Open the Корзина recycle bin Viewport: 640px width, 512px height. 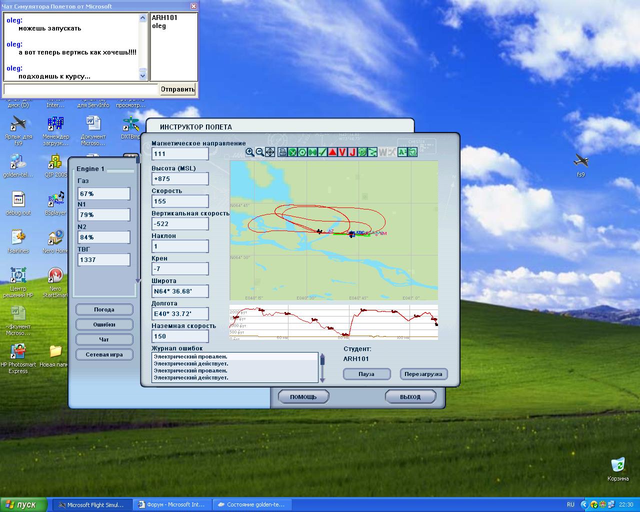pos(618,468)
